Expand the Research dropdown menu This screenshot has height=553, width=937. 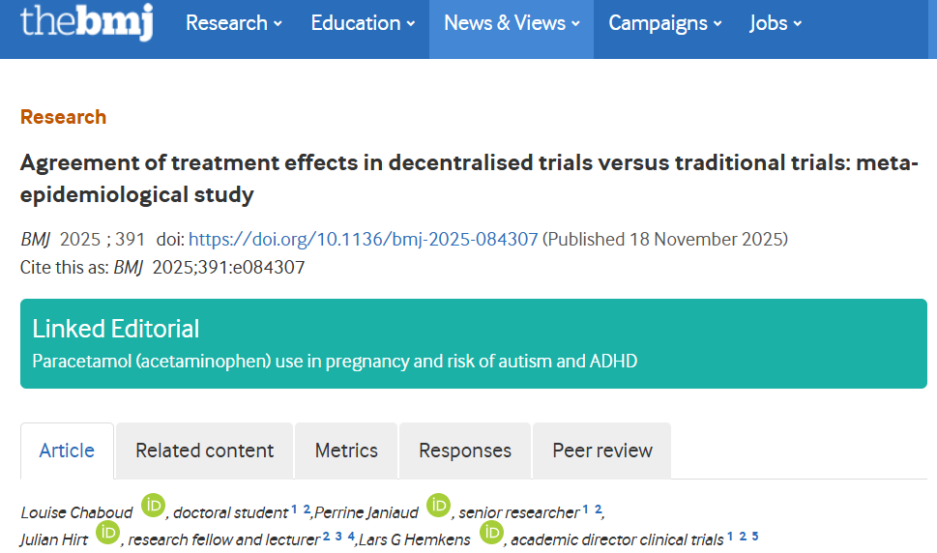(234, 23)
